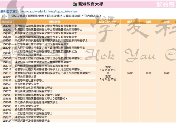Image resolution: width=176 pixels, height=123 pixels.
Task: Click programme name 創意藝術與數碼藝術榮譽文學士及視覺藝術教育榮譽學士
Action: (x=48, y=29)
